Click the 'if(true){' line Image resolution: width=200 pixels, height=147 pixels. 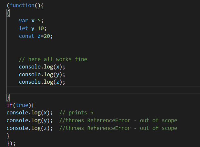click(x=20, y=105)
